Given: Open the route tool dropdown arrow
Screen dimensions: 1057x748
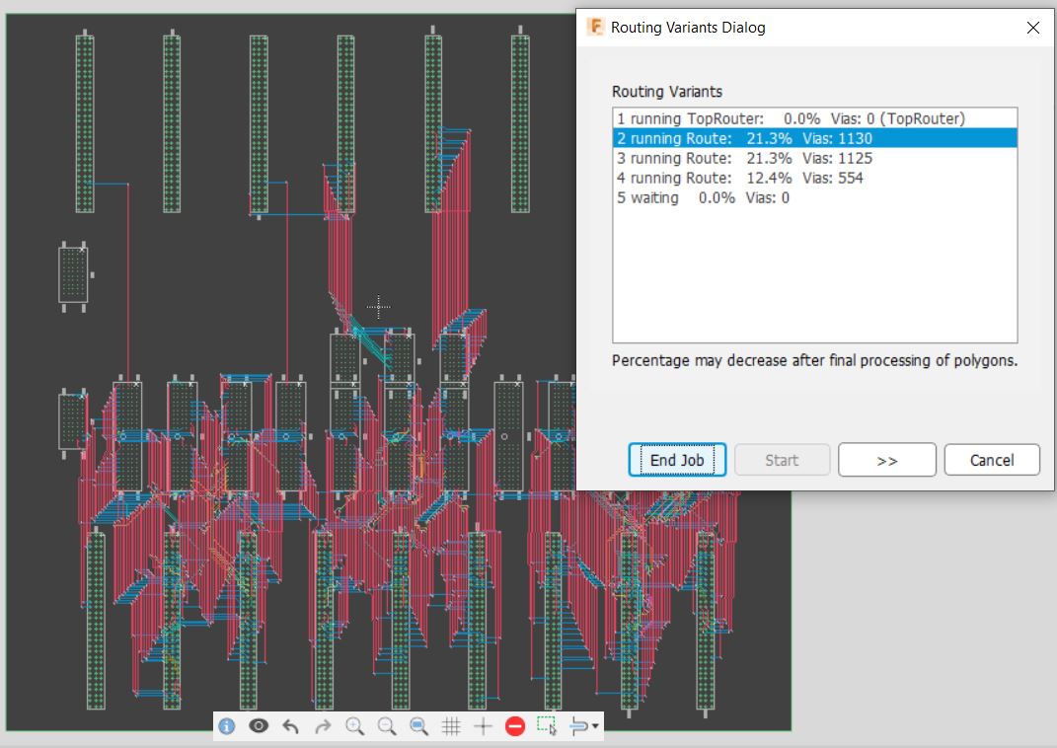Looking at the screenshot, I should click(593, 728).
